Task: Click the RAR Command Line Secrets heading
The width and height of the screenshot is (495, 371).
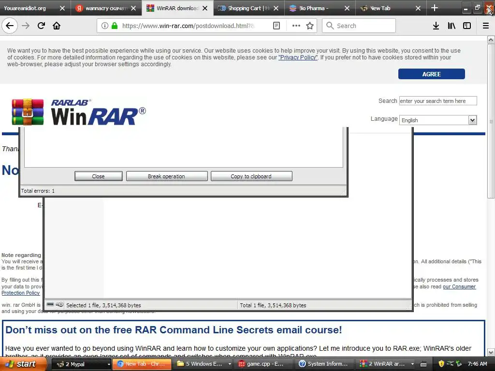Action: click(x=174, y=329)
